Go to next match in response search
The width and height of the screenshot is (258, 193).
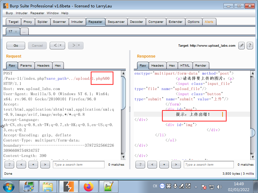176,164
